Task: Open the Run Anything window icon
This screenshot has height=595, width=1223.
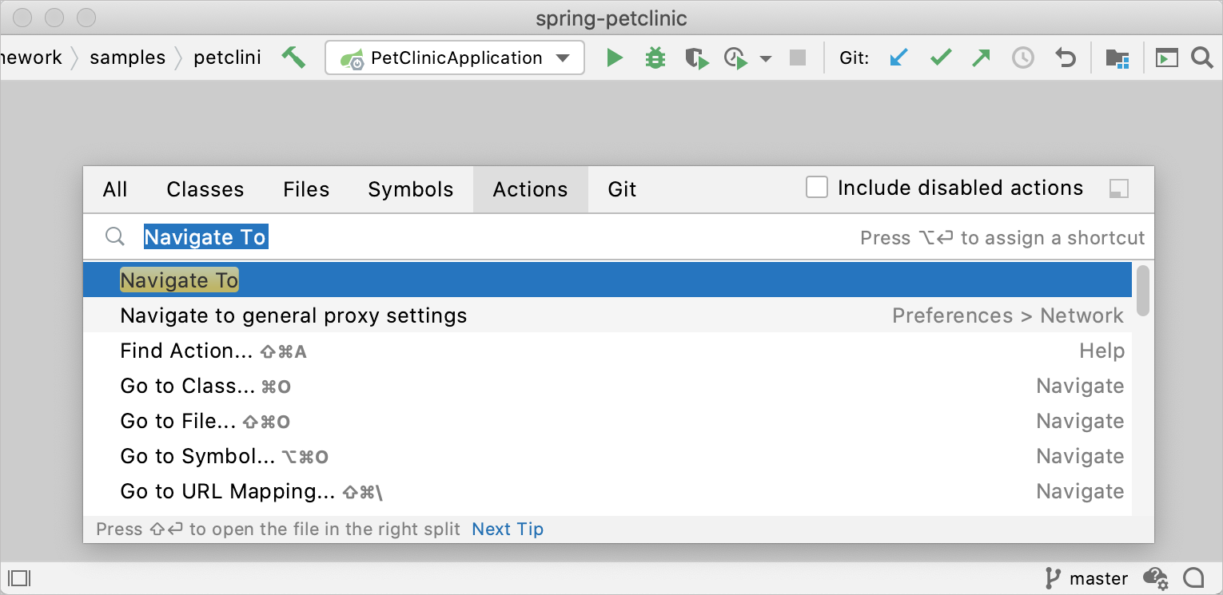Action: tap(1167, 58)
